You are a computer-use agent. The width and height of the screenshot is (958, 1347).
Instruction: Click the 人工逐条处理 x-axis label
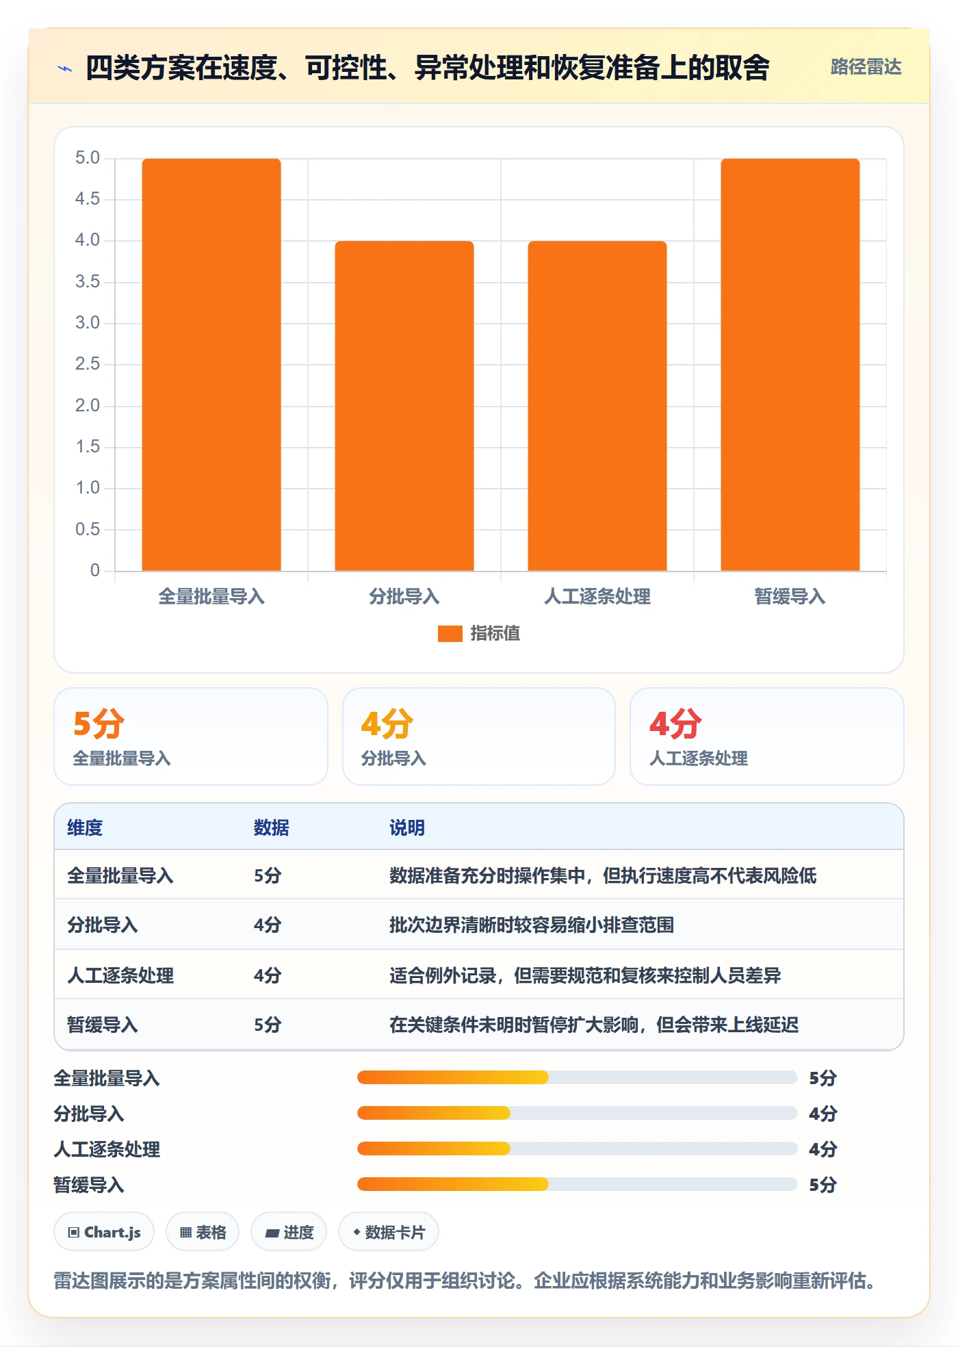[597, 596]
